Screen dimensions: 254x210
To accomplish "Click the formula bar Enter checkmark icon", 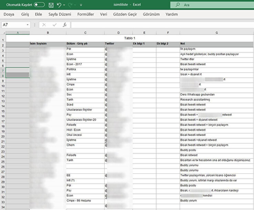I will click(54, 25).
